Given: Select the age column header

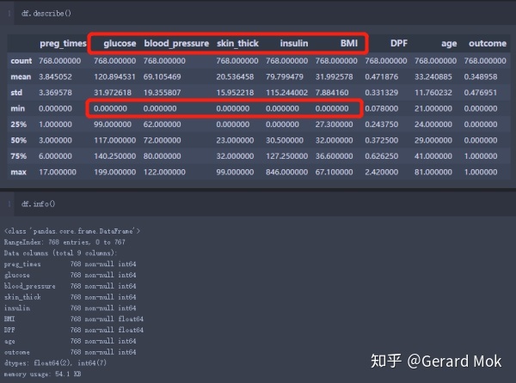Looking at the screenshot, I should tap(449, 44).
